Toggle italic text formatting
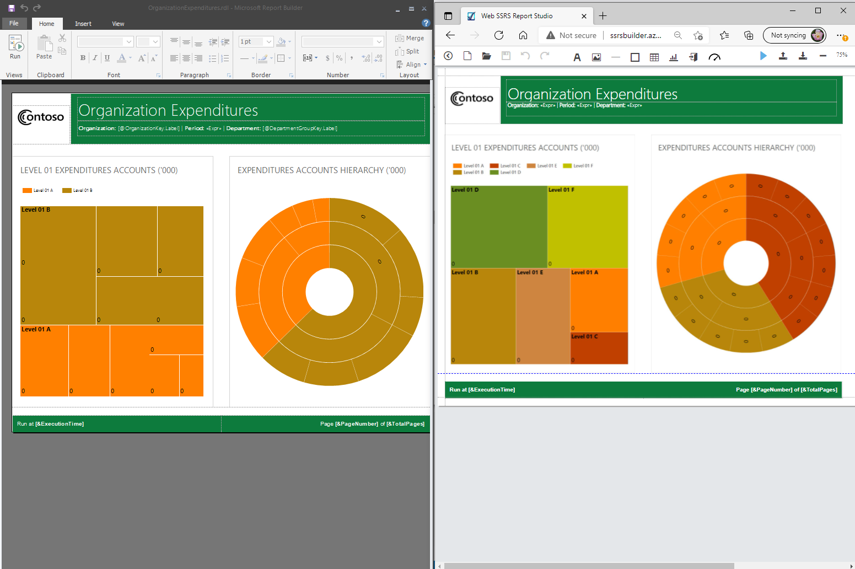The image size is (855, 569). [x=95, y=58]
